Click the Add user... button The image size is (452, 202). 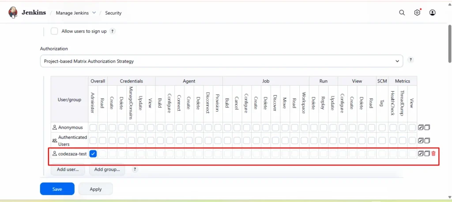[x=68, y=169]
